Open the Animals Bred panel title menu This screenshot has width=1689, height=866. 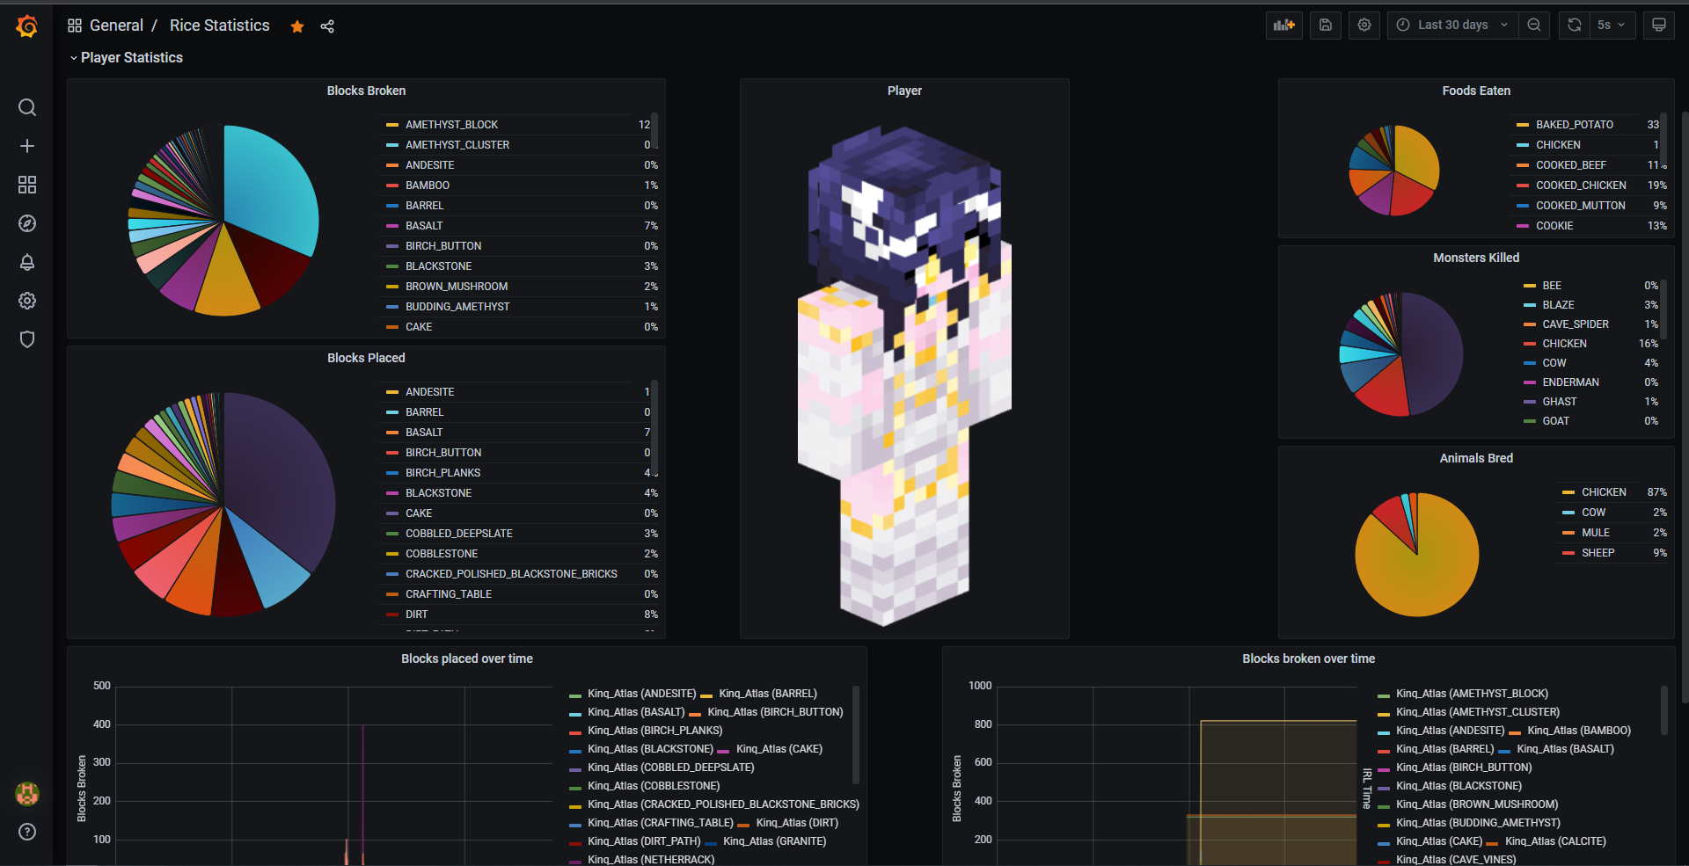tap(1476, 458)
